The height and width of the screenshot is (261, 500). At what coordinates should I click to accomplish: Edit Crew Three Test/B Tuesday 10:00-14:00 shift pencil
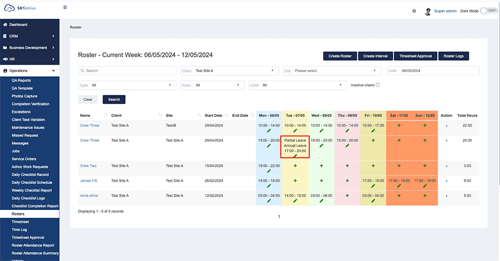pyautogui.click(x=295, y=131)
